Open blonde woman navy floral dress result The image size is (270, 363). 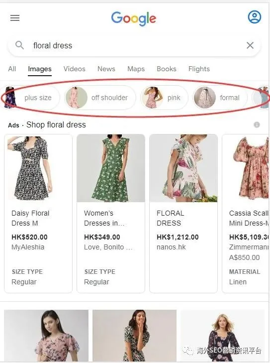(222, 336)
